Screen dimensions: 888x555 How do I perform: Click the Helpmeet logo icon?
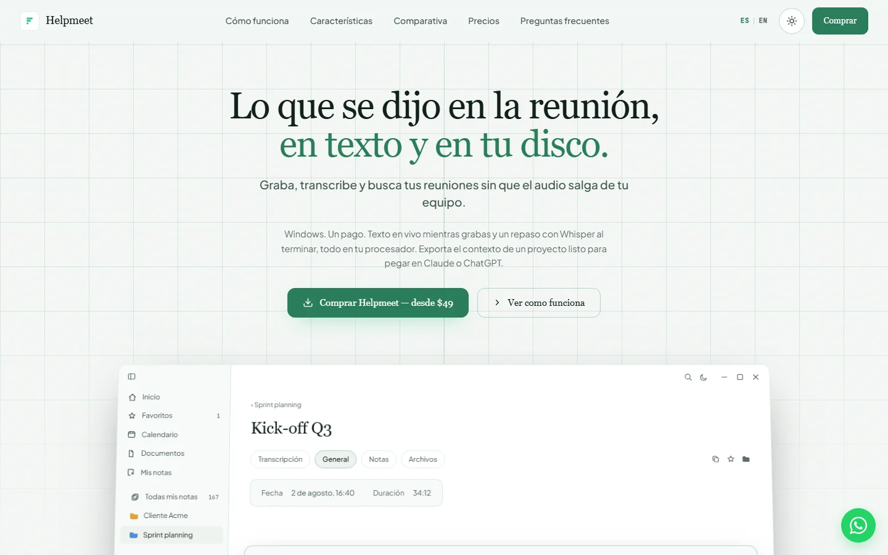point(30,21)
